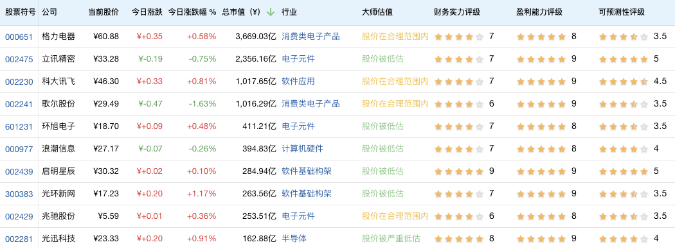Click current price ¥5.59
The image size is (675, 249).
[x=109, y=216]
